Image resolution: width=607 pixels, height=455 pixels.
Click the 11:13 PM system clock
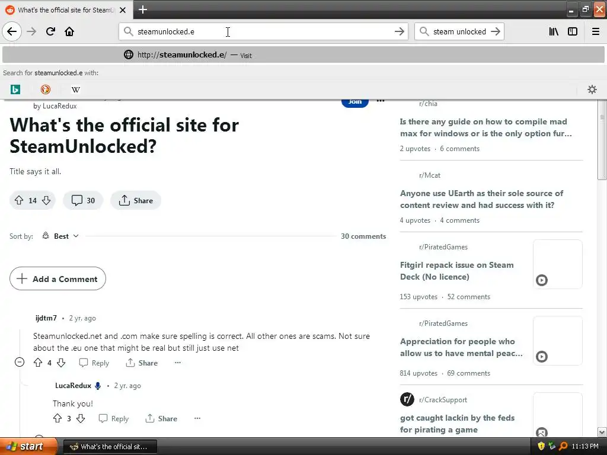(585, 446)
